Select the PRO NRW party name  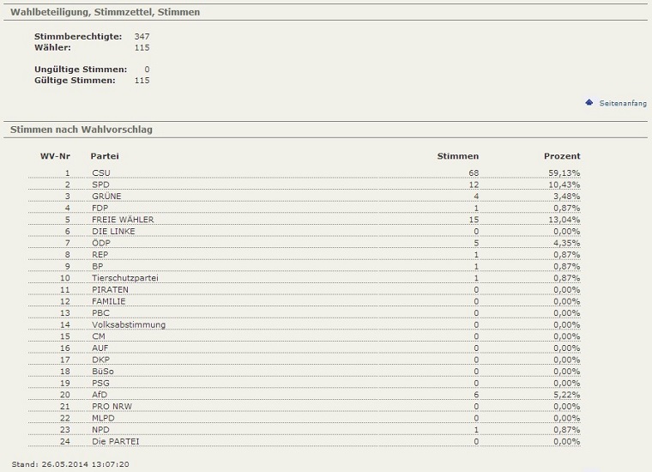[x=112, y=406]
